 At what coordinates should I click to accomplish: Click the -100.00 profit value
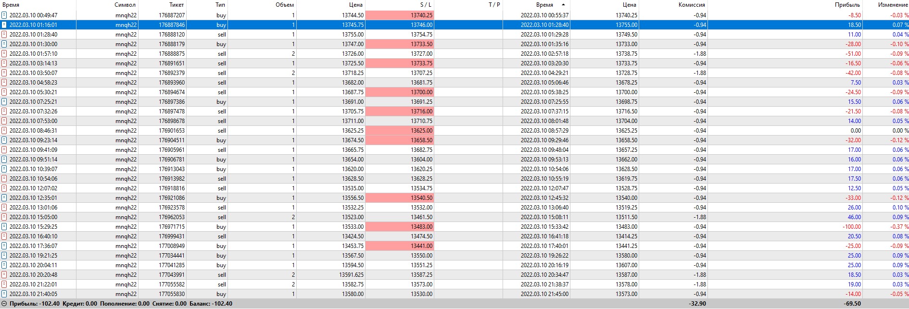pyautogui.click(x=851, y=227)
